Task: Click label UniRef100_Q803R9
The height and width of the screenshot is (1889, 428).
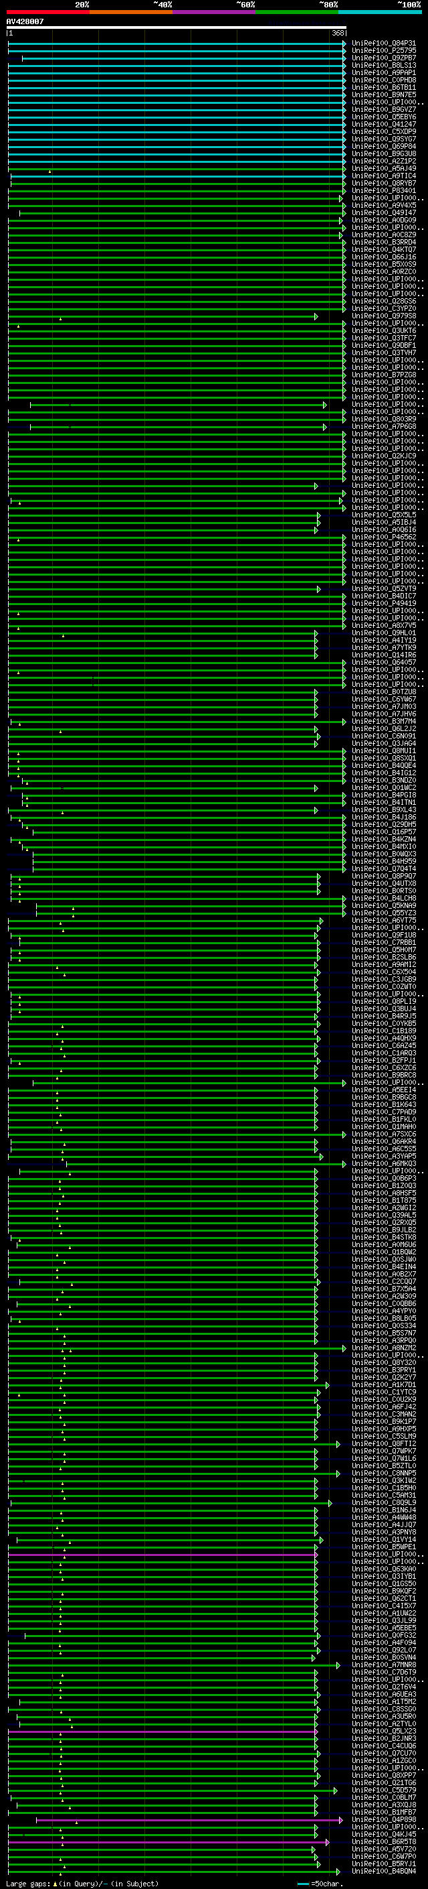Action: click(x=384, y=419)
